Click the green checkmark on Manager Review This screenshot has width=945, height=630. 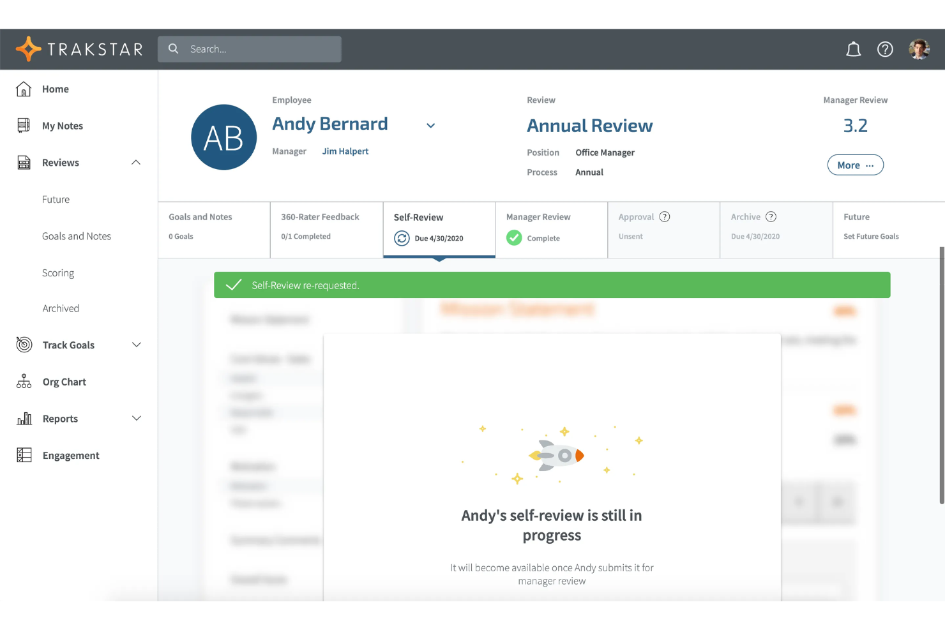point(514,237)
